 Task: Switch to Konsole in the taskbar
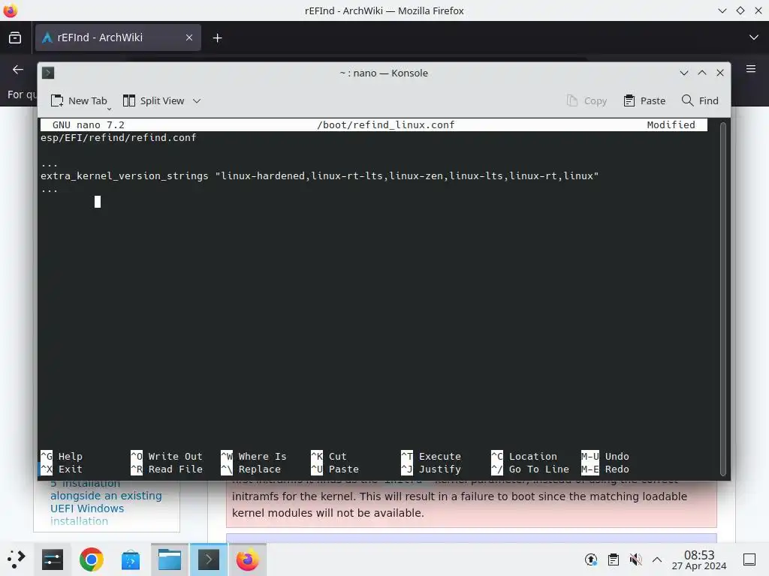click(x=209, y=559)
